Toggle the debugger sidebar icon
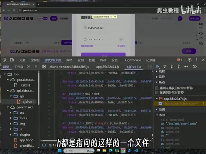Image resolution: width=206 pixels, height=154 pixels. point(149,67)
